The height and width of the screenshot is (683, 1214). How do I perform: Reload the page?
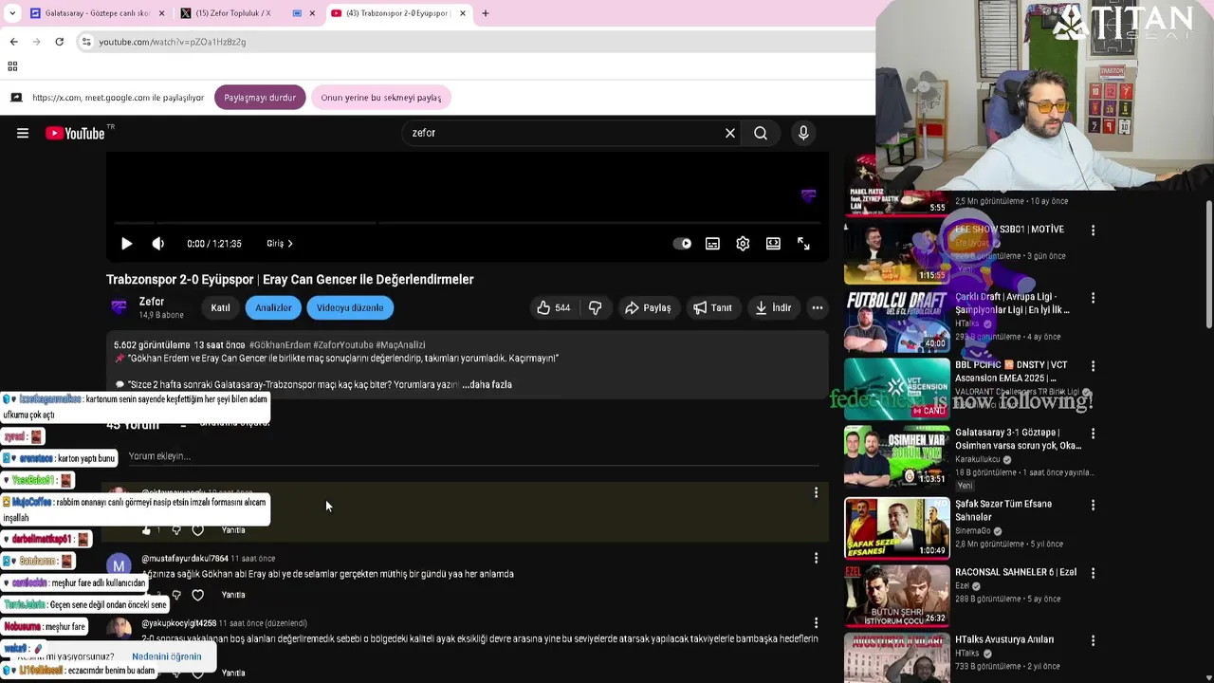59,42
